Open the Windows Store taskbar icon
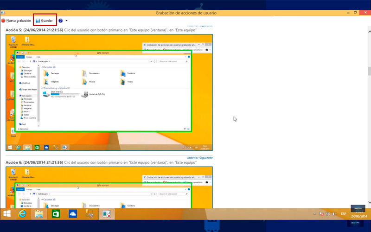The image size is (371, 232). coord(56,214)
